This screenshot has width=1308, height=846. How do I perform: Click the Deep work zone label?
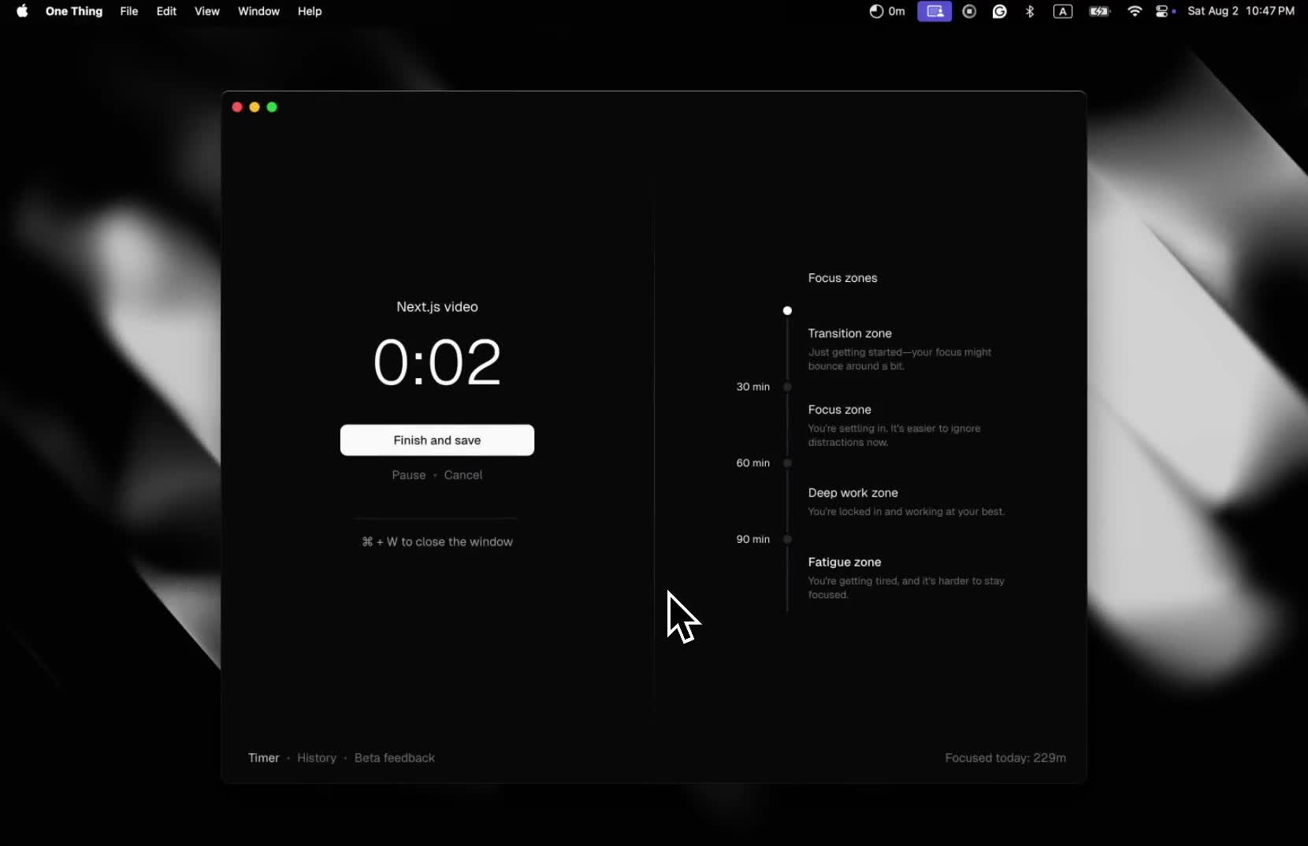pyautogui.click(x=853, y=493)
